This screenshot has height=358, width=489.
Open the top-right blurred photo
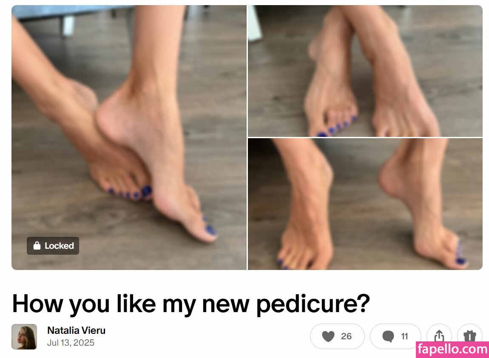point(365,71)
